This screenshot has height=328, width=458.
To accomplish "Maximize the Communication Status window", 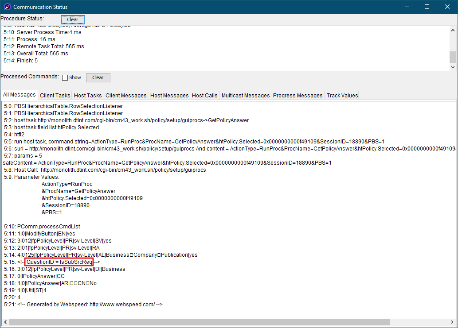I will point(427,7).
